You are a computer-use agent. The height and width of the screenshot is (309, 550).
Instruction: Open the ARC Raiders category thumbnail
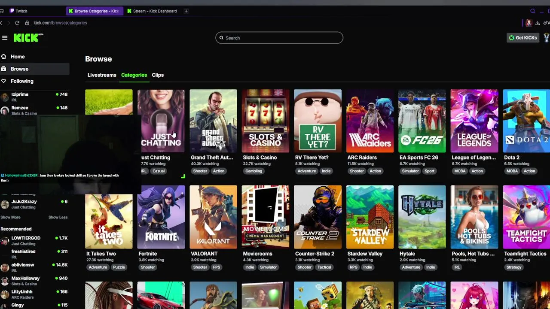[370, 121]
